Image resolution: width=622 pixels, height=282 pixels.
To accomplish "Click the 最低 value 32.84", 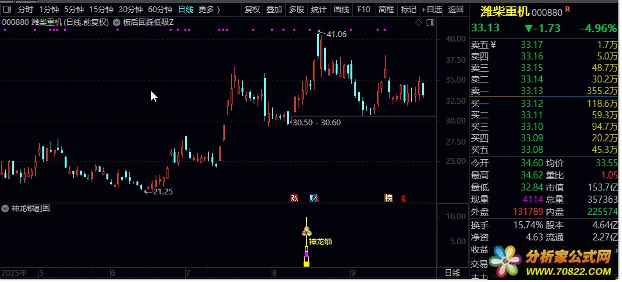I will 532,187.
